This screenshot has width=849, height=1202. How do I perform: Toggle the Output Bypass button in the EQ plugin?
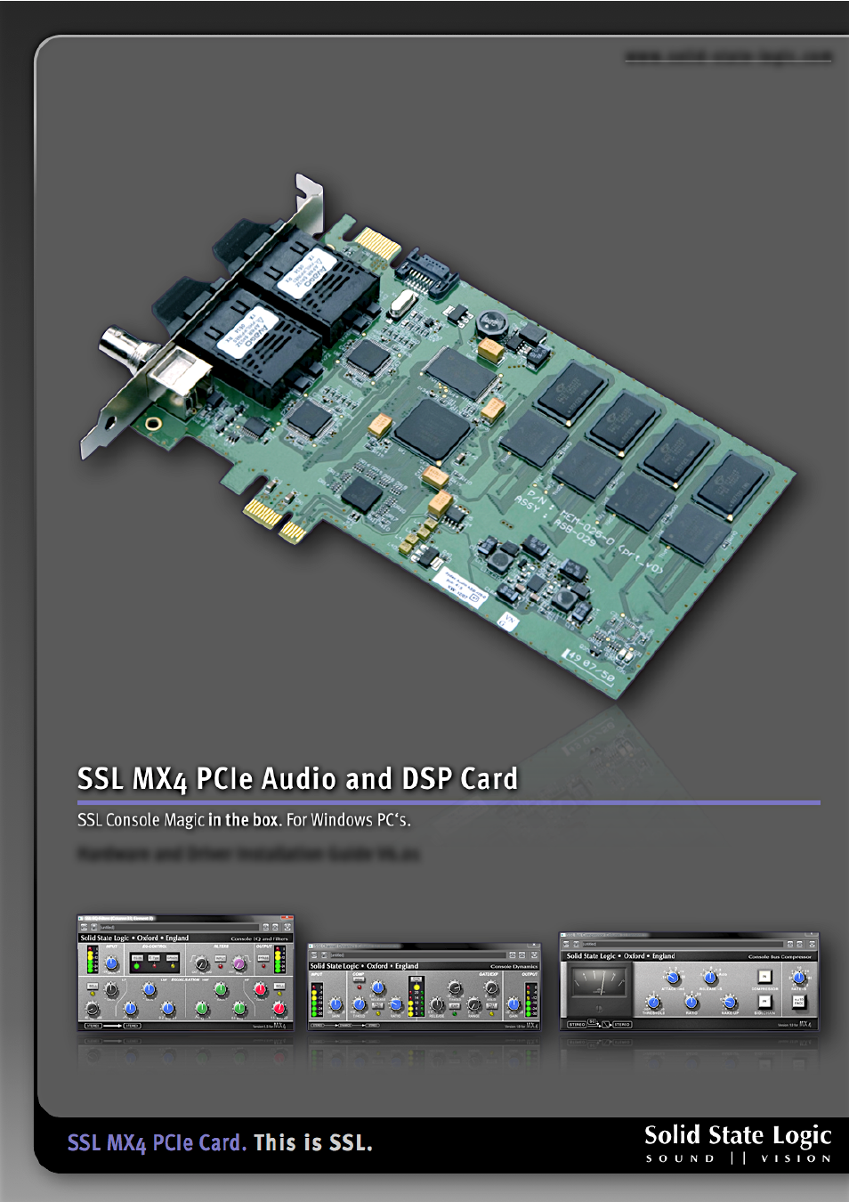pos(263,958)
